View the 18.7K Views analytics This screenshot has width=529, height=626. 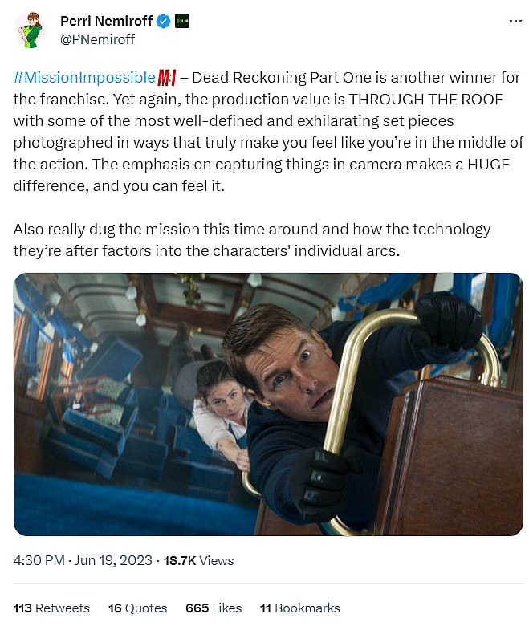click(x=199, y=560)
